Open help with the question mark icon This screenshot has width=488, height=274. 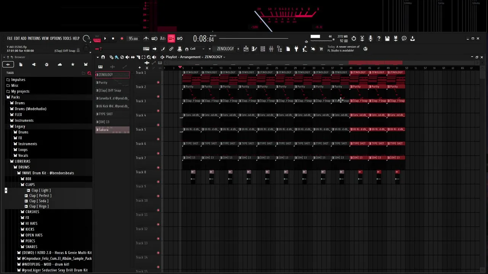(x=379, y=38)
